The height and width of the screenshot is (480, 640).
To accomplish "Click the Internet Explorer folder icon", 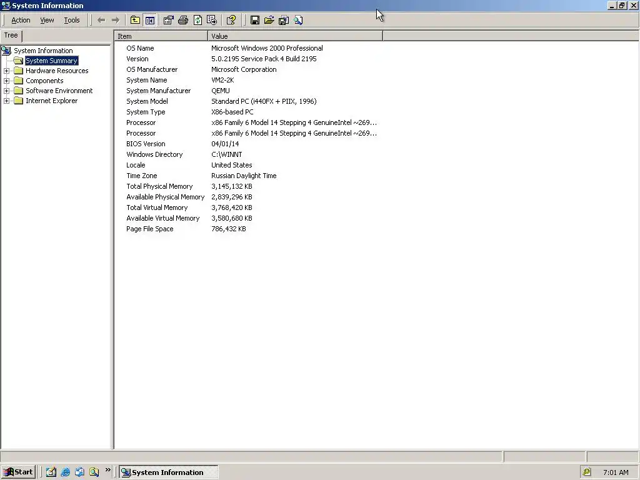I will 18,101.
